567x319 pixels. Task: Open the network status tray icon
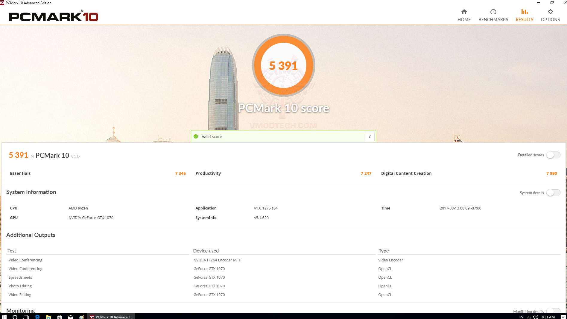click(529, 317)
